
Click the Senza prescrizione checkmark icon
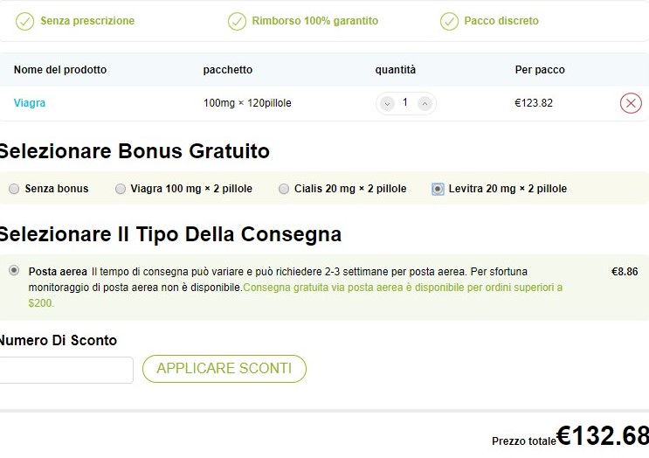point(24,21)
